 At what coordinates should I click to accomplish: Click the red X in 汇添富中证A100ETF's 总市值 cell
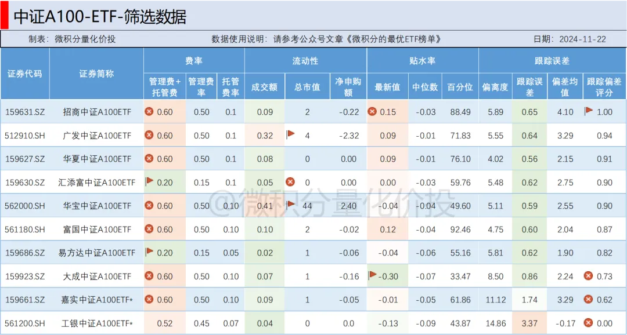coord(290,182)
